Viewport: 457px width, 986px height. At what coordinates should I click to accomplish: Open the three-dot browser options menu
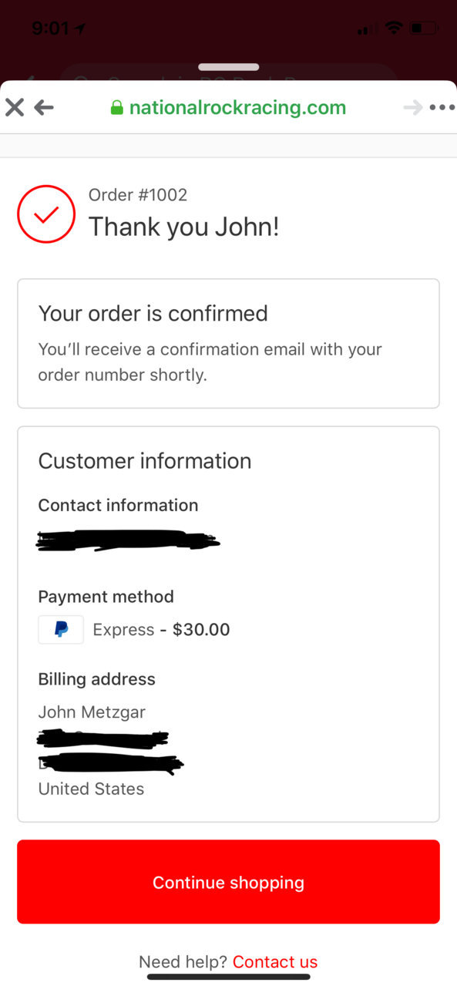[442, 107]
